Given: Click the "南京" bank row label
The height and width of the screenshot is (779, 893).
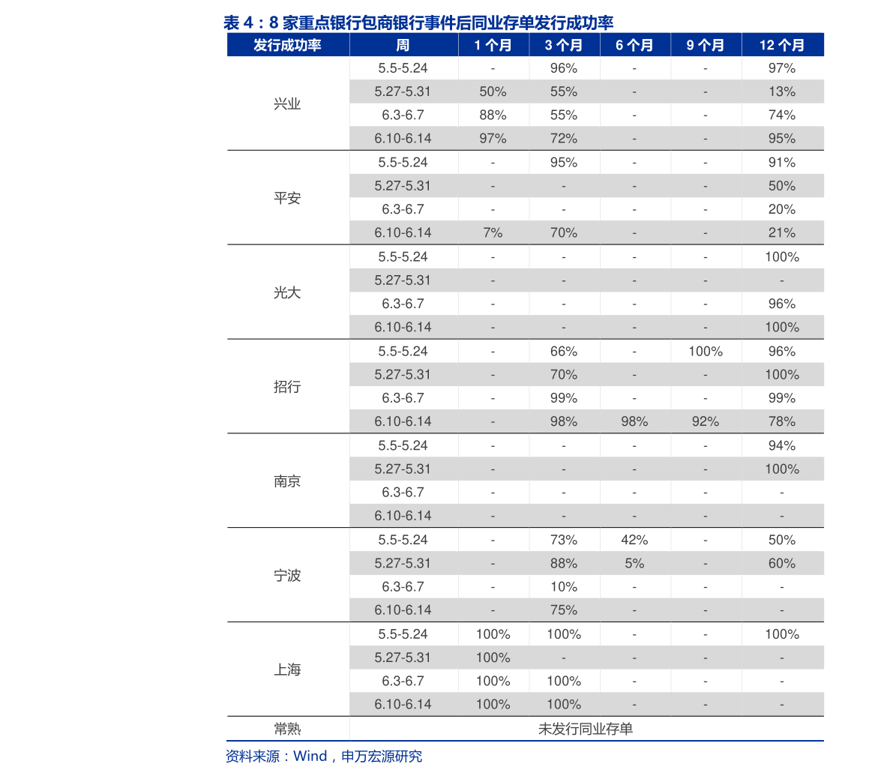Looking at the screenshot, I should 287,481.
